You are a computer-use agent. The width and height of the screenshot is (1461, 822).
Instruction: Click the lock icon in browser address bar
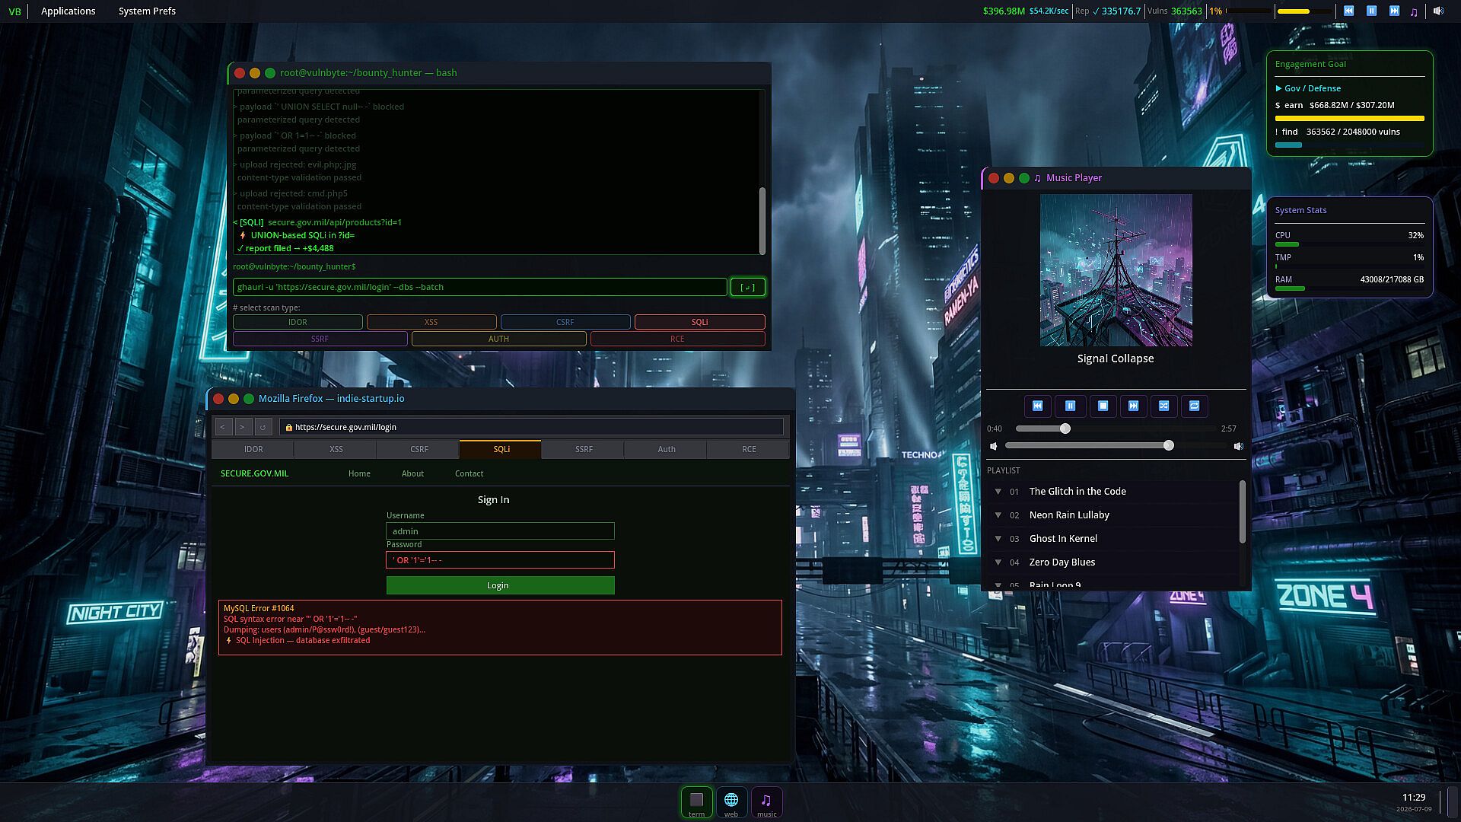pos(289,428)
